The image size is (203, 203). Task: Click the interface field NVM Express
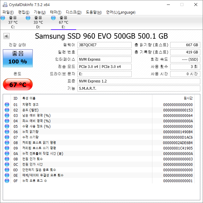pyautogui.click(x=105, y=60)
